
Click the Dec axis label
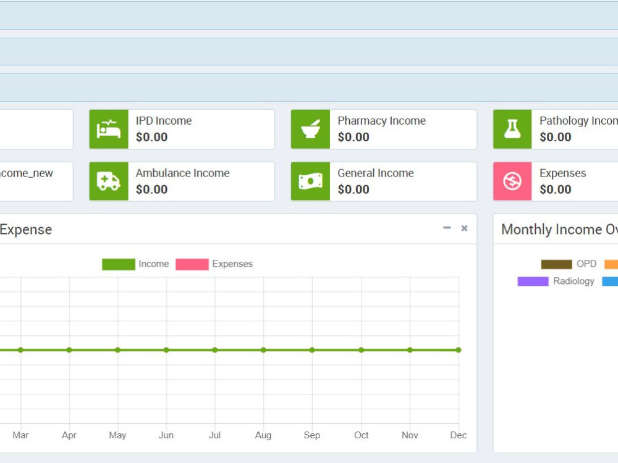point(459,435)
